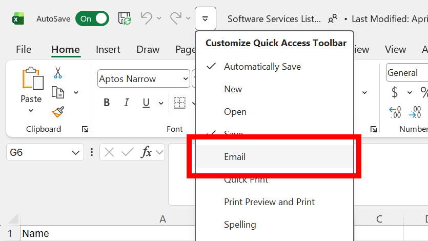Click the Insert Function fx icon
The height and width of the screenshot is (241, 428).
coord(146,152)
